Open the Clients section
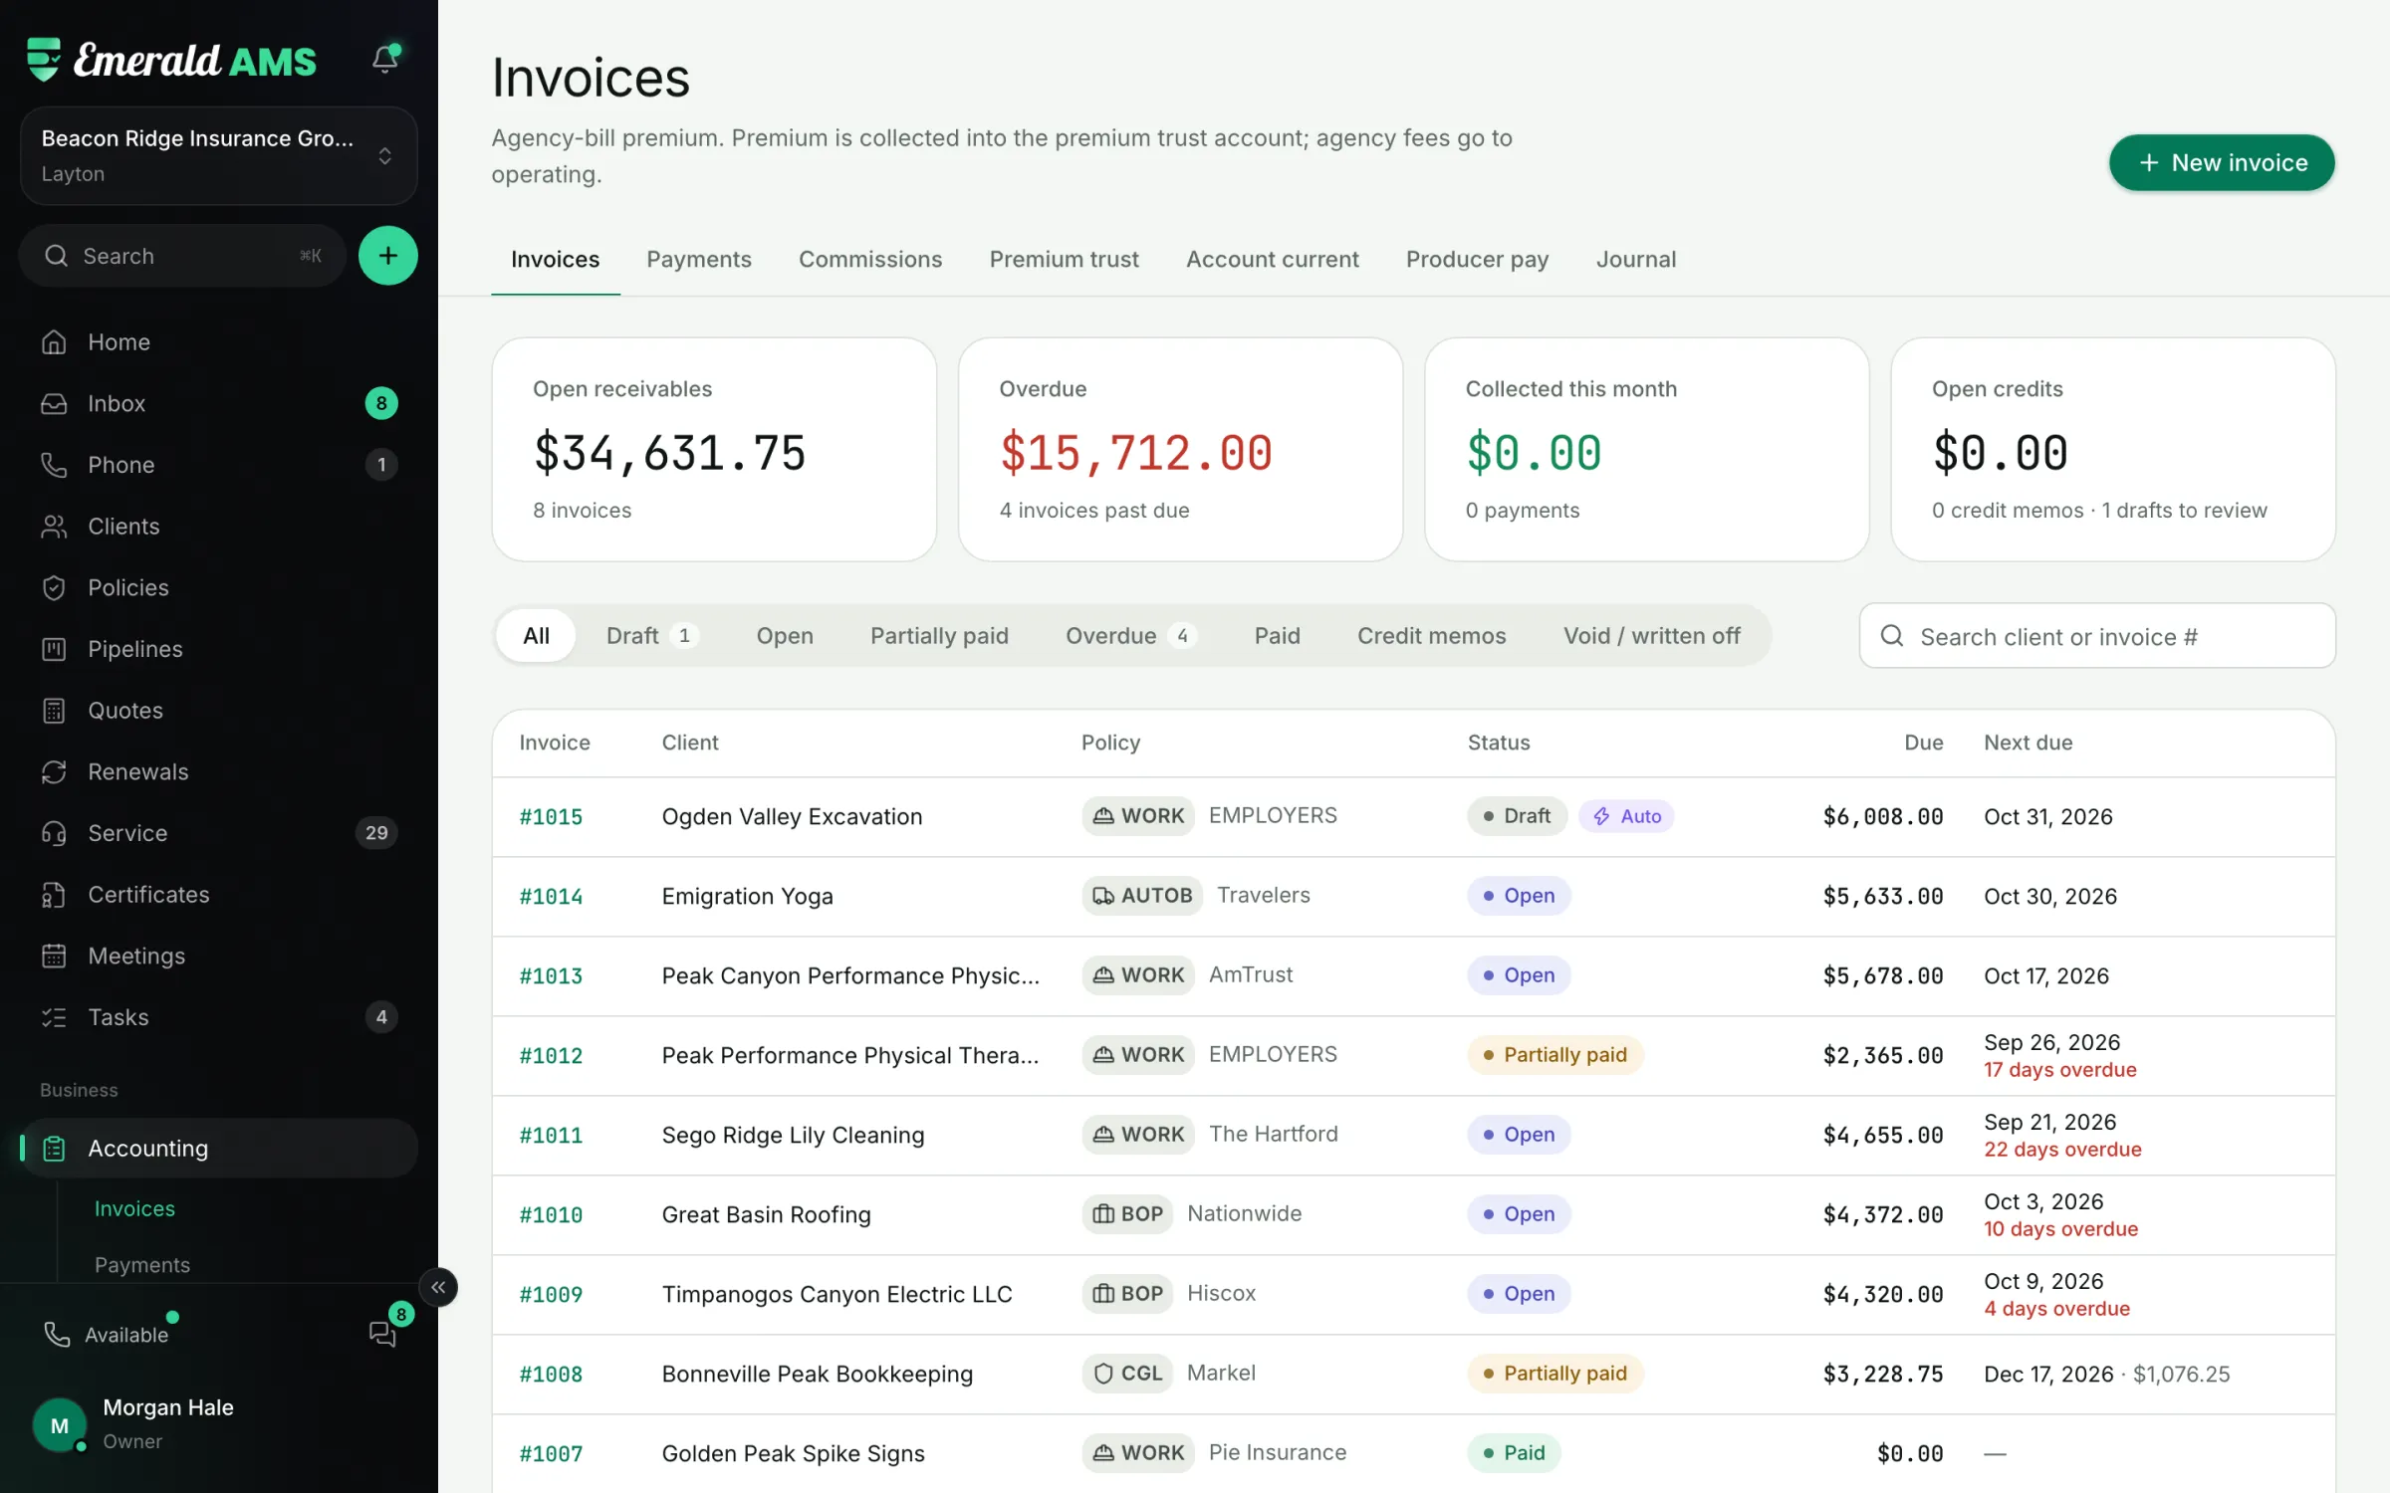 (x=218, y=526)
